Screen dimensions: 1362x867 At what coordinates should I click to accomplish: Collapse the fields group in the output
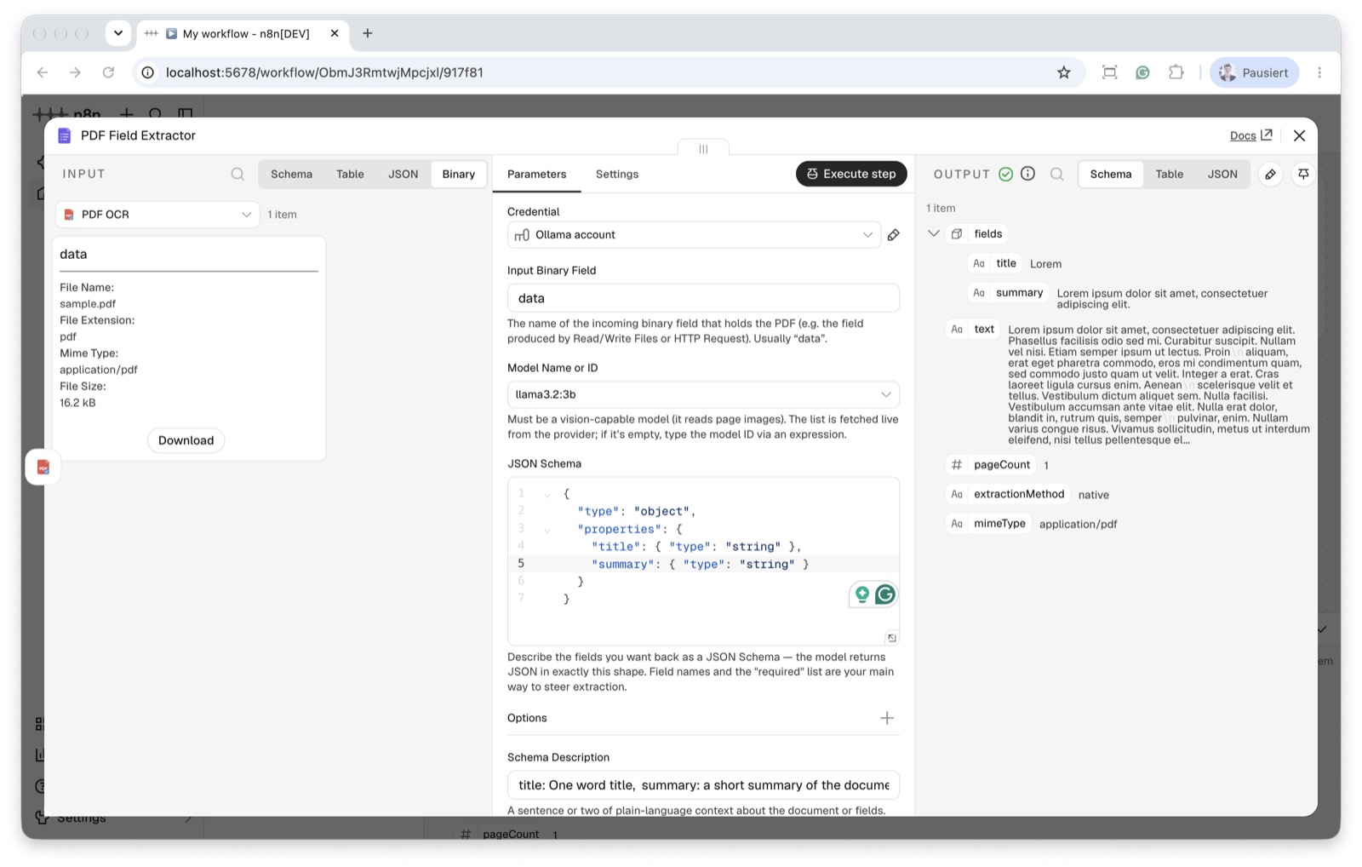(x=934, y=233)
